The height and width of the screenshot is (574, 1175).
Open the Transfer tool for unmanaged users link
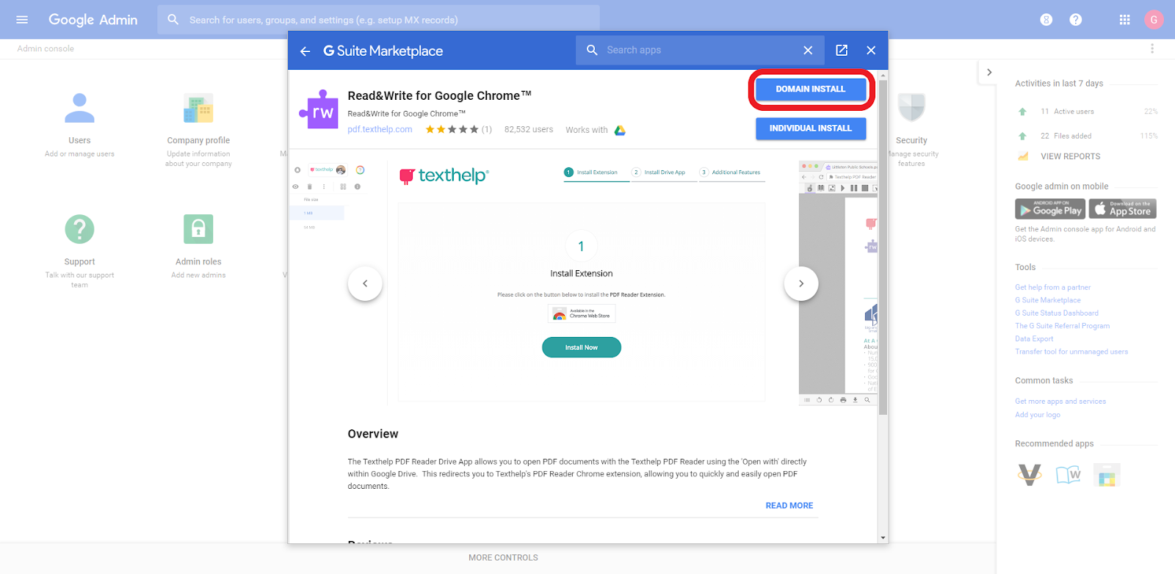coord(1071,352)
